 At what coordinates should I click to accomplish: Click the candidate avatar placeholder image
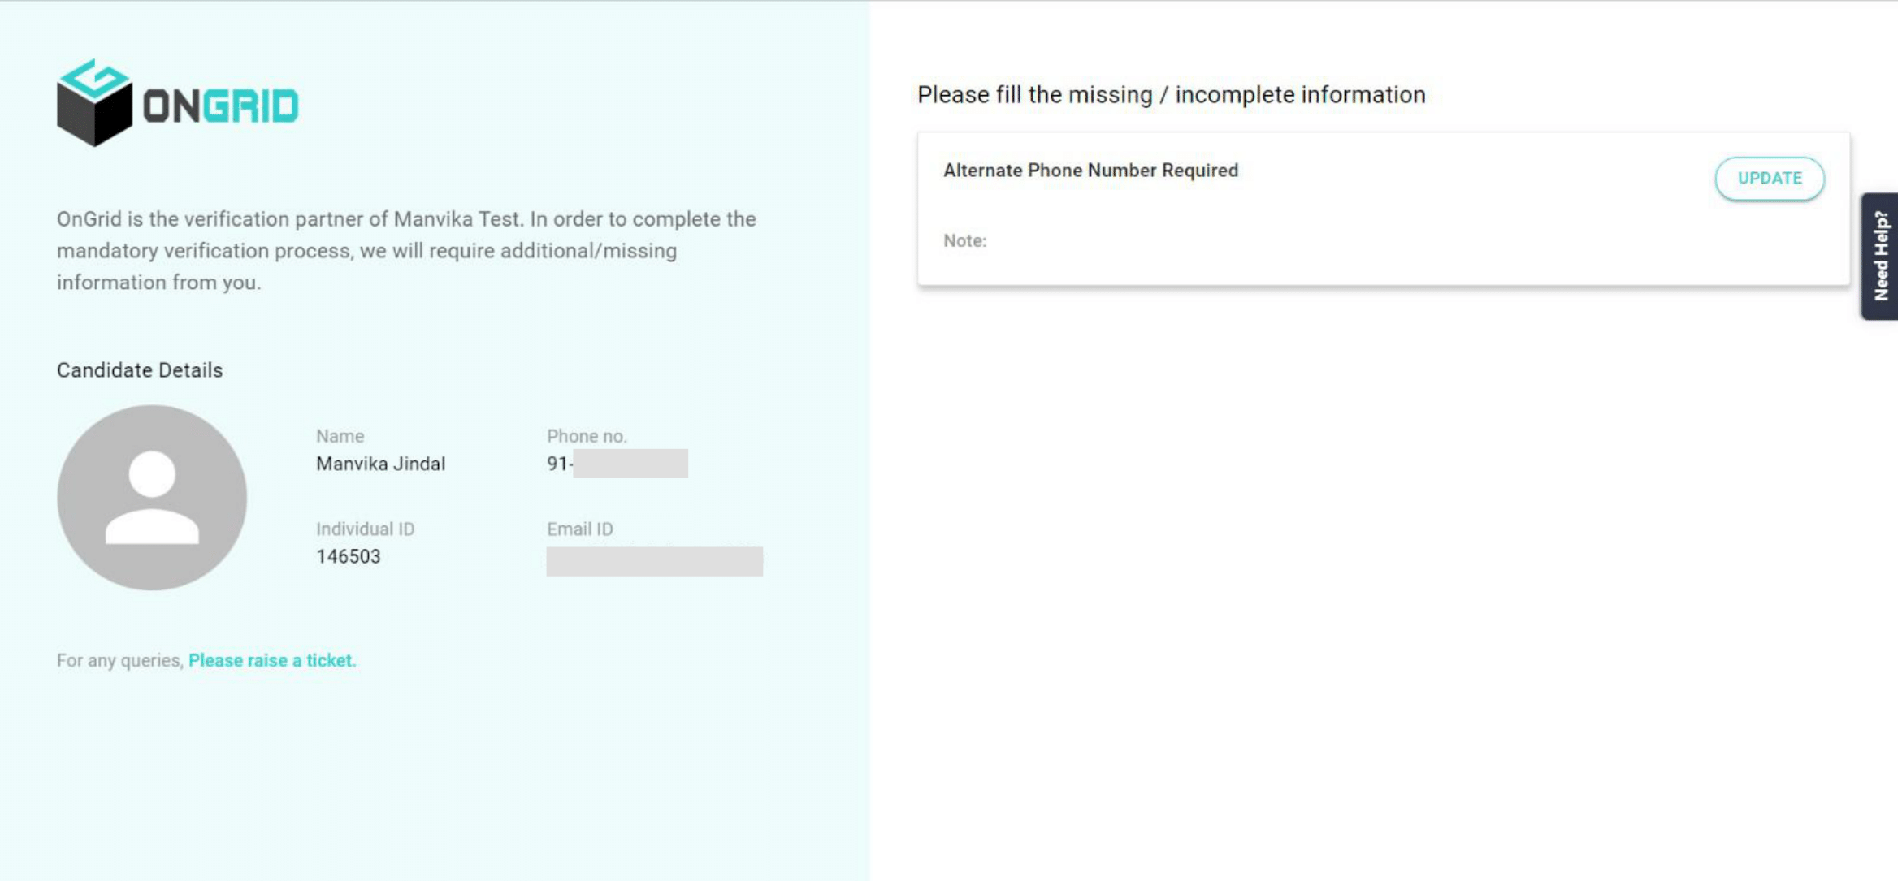(152, 497)
